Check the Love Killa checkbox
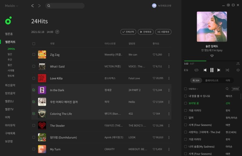 [34, 78]
